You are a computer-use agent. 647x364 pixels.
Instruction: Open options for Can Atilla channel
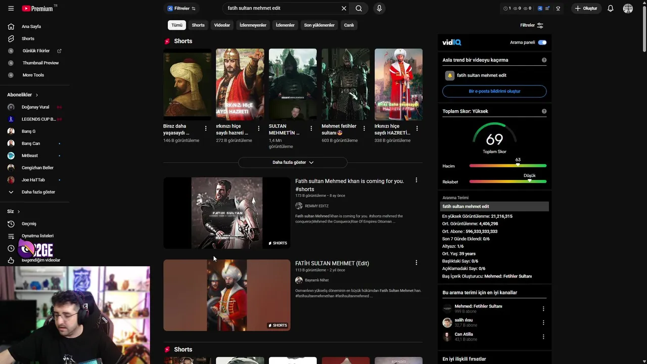click(x=543, y=337)
